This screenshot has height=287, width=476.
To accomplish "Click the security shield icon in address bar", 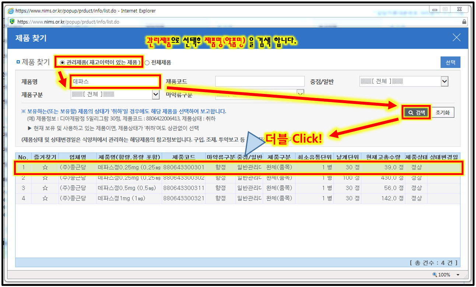I will point(12,22).
